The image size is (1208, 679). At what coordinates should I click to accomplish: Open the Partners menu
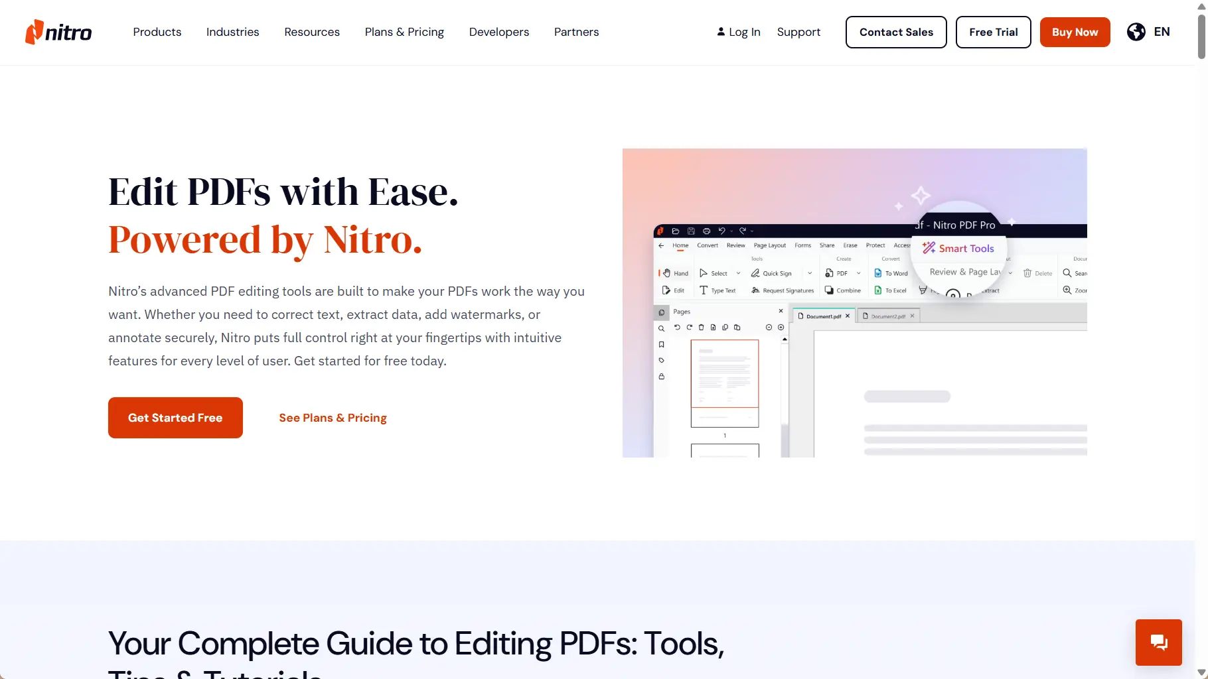point(576,32)
